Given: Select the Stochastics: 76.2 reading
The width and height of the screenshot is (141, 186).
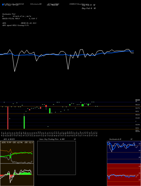Looking at the screenshot, I should coord(9,14).
